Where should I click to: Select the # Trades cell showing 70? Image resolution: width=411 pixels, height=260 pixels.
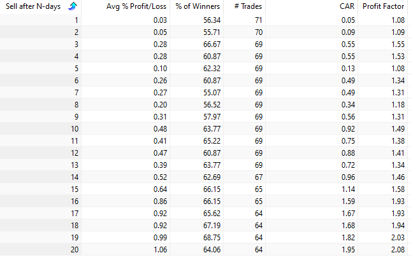(x=258, y=33)
